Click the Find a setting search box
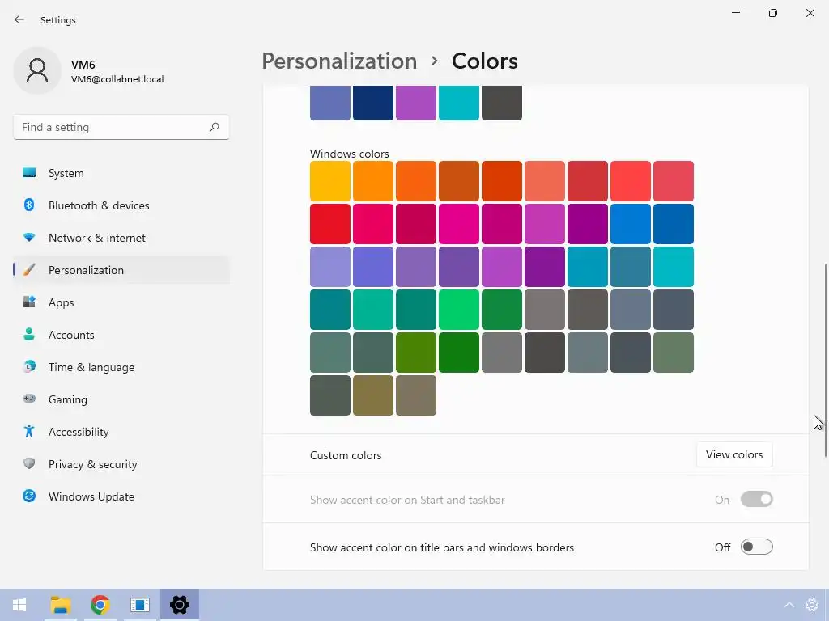 click(x=121, y=127)
